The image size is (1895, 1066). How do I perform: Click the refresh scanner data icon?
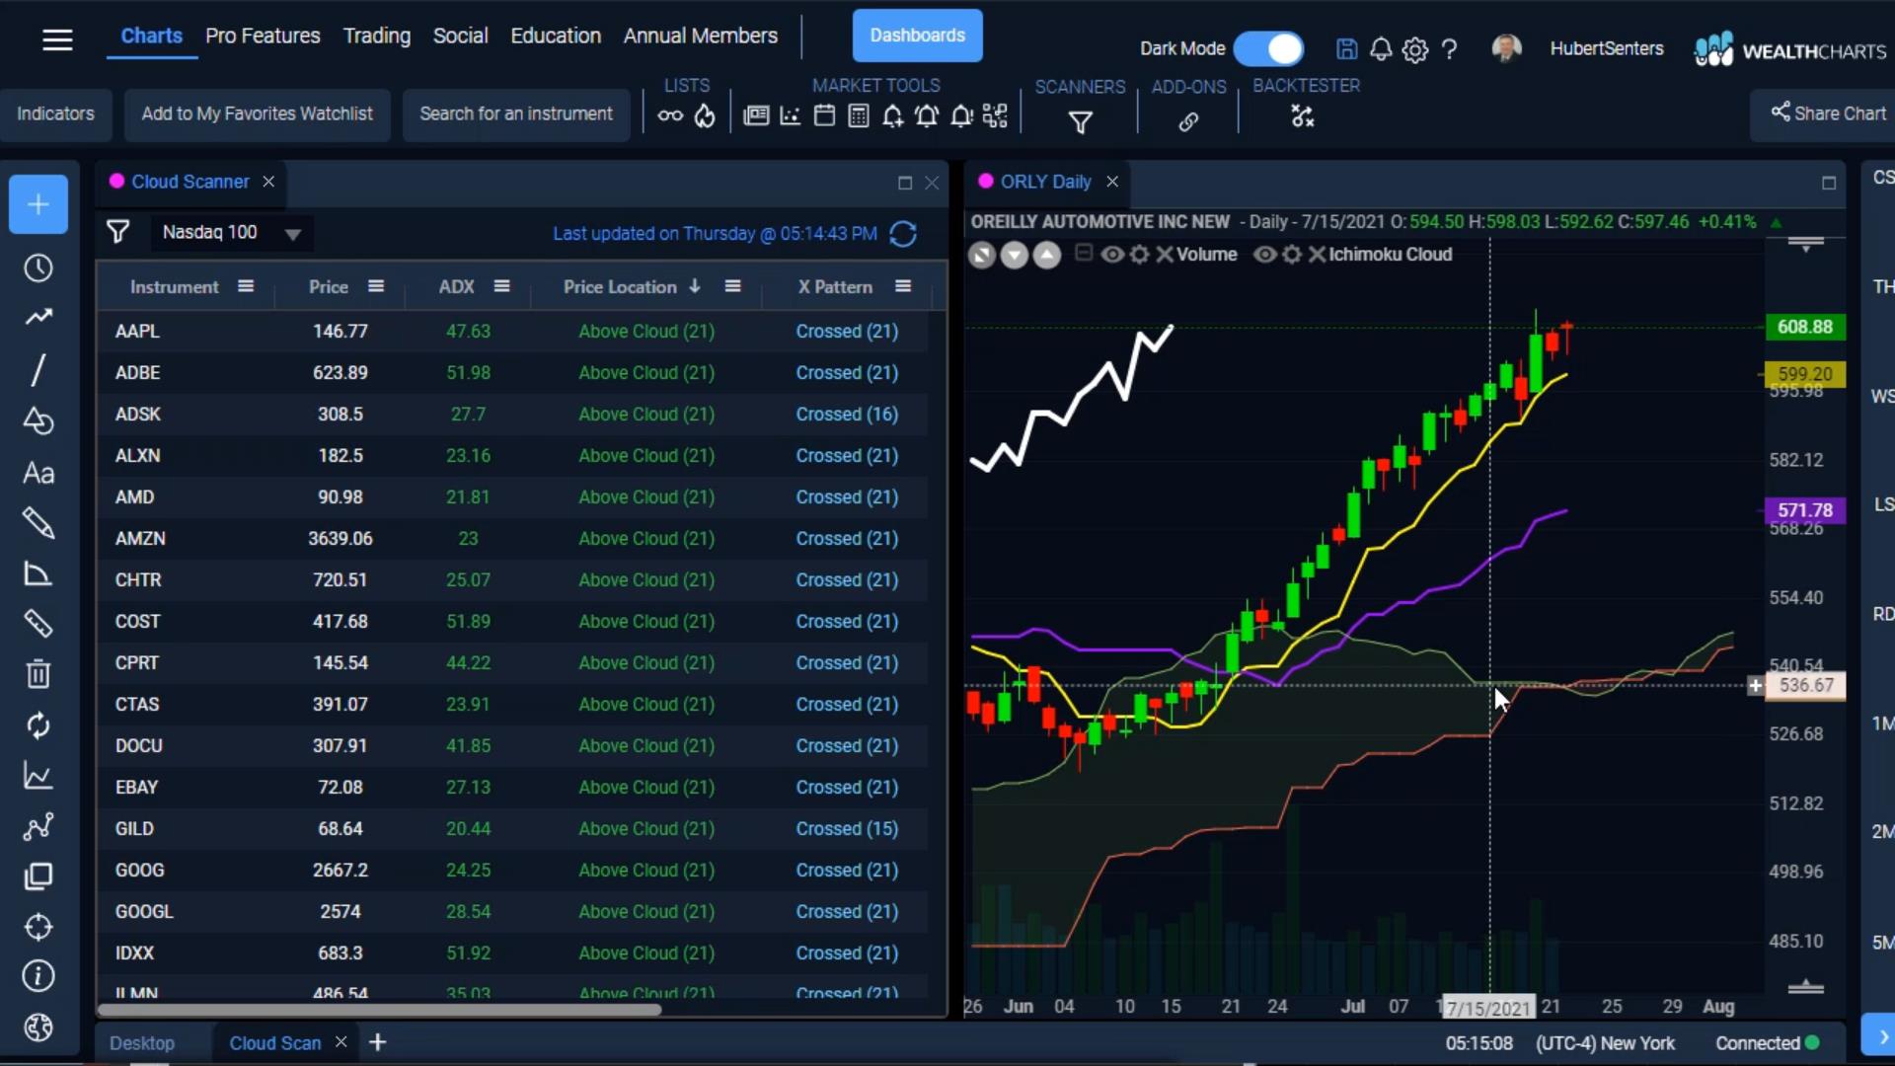tap(902, 234)
